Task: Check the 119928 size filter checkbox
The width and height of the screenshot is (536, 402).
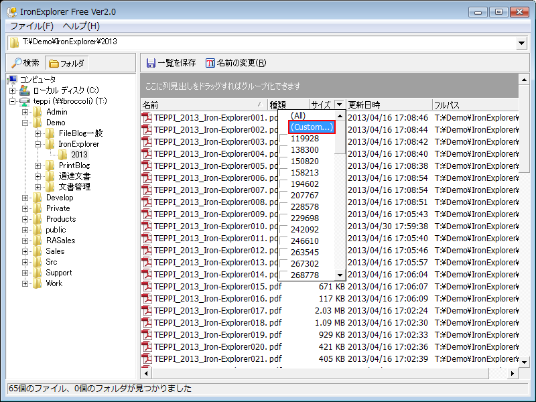Action: (x=283, y=139)
